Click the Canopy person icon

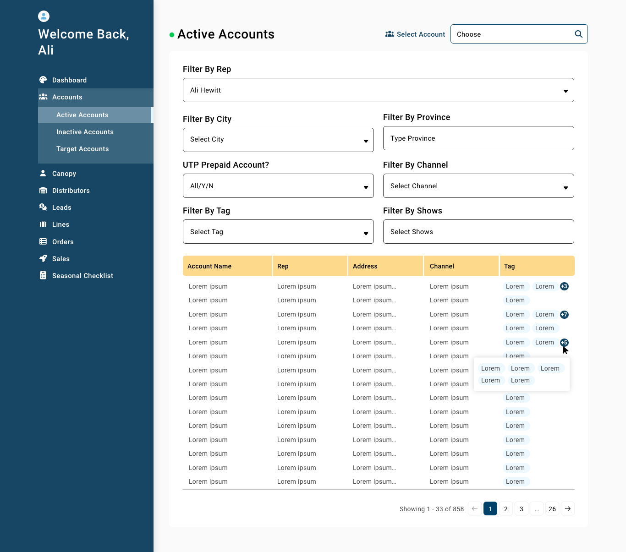pyautogui.click(x=43, y=173)
